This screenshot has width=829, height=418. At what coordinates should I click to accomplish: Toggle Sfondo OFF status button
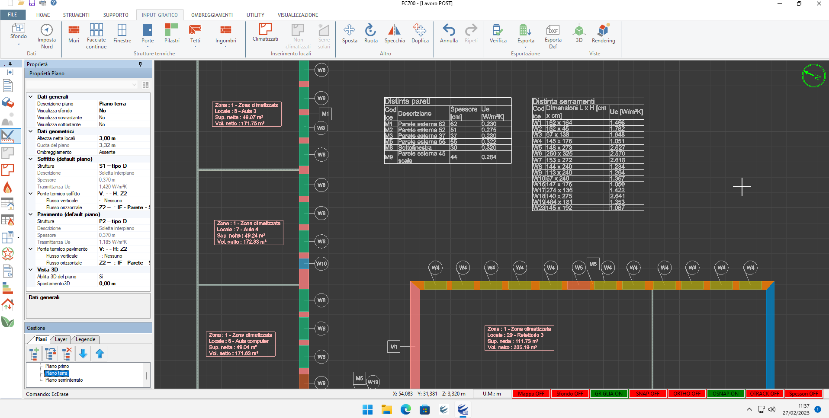[570, 394]
